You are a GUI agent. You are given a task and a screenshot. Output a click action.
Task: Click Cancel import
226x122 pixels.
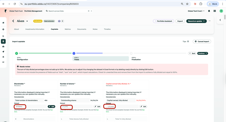click(202, 42)
